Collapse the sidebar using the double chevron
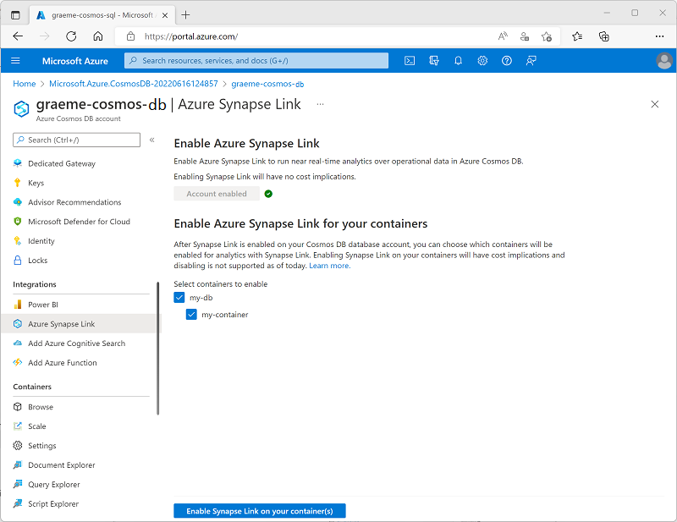677x522 pixels. point(153,140)
